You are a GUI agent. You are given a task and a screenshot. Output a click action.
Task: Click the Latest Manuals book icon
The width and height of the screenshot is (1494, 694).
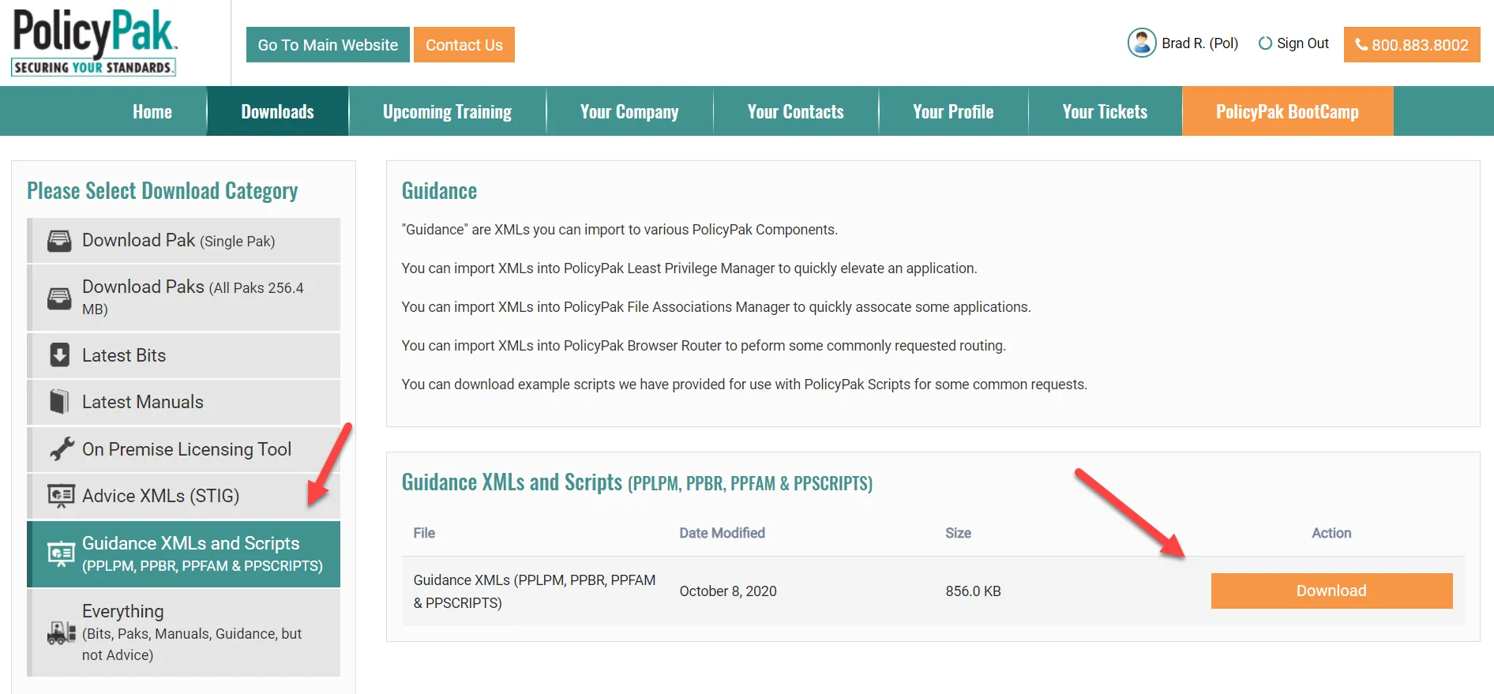pyautogui.click(x=59, y=402)
